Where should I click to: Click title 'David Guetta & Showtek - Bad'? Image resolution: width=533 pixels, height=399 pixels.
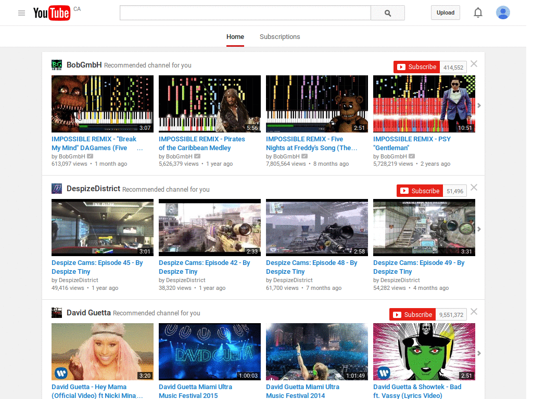tap(417, 391)
